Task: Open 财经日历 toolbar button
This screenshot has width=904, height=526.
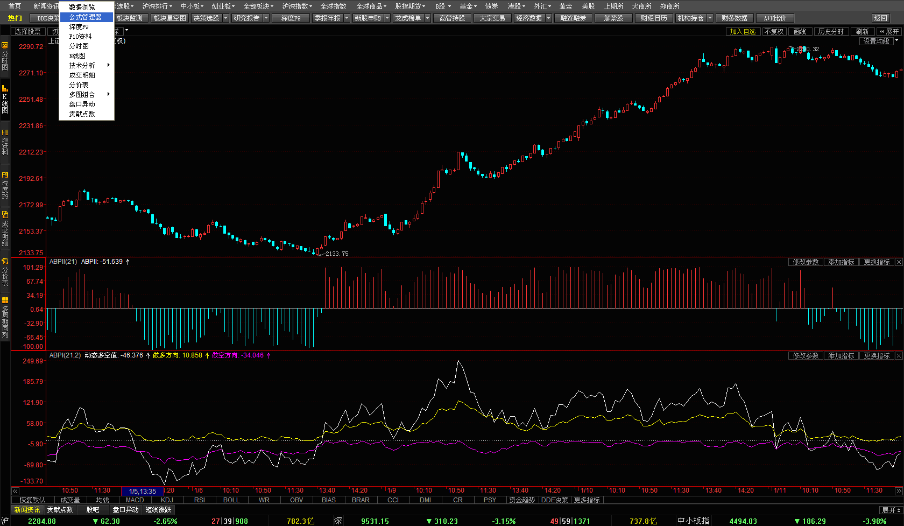Action: (x=654, y=18)
